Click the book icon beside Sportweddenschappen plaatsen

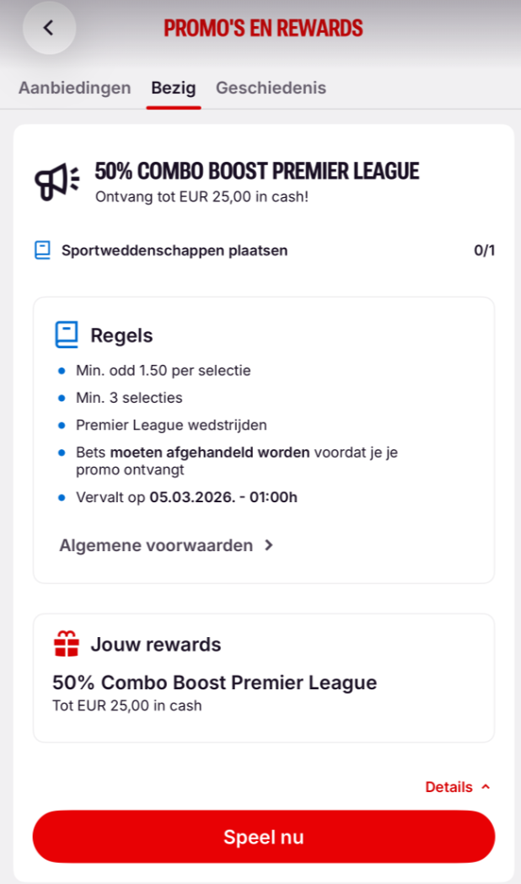pyautogui.click(x=43, y=250)
